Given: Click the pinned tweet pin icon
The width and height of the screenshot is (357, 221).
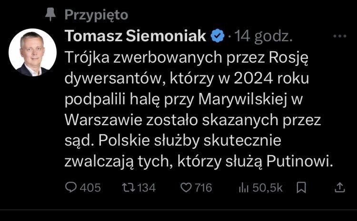Looking at the screenshot, I should click(x=50, y=15).
